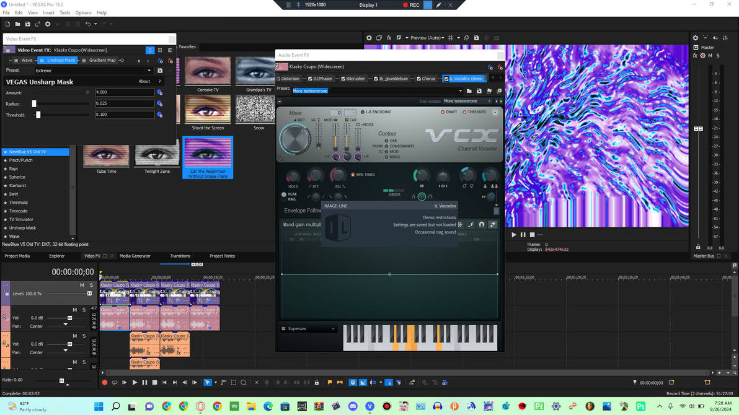Switch to the Project Media tab
This screenshot has width=739, height=415.
(x=17, y=256)
